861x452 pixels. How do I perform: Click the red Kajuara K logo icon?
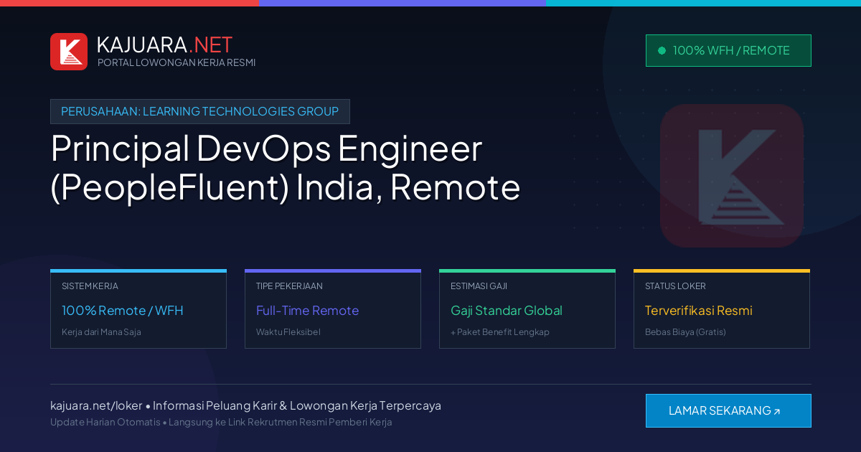pos(69,52)
